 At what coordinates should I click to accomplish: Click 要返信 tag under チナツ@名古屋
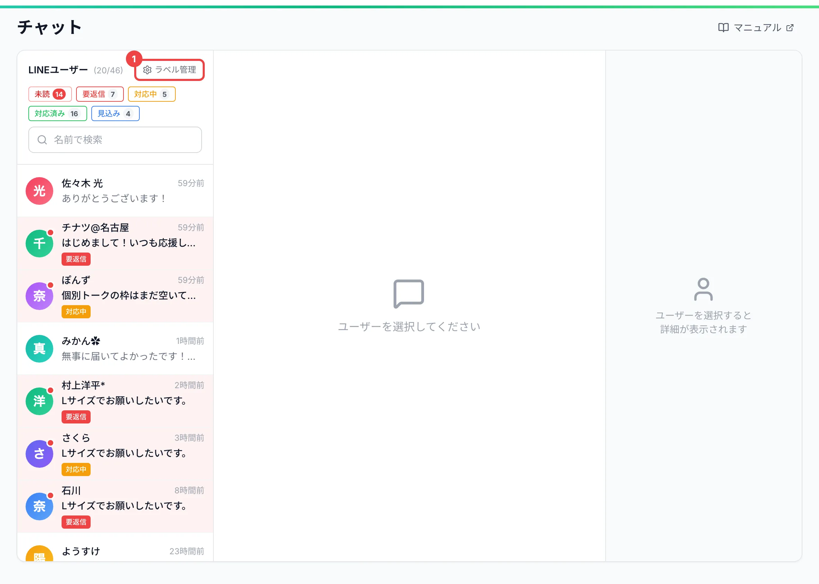tap(76, 259)
